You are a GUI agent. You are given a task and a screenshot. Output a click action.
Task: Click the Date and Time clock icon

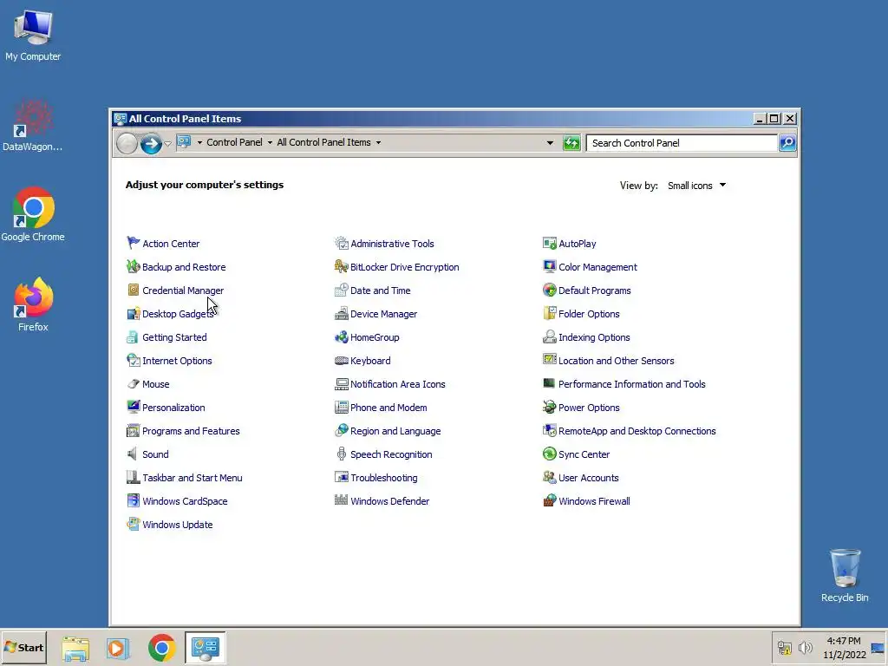tap(342, 290)
